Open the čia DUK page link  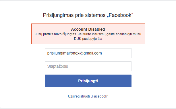point(100,39)
